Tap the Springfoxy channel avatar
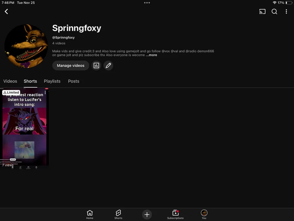 coord(26,46)
